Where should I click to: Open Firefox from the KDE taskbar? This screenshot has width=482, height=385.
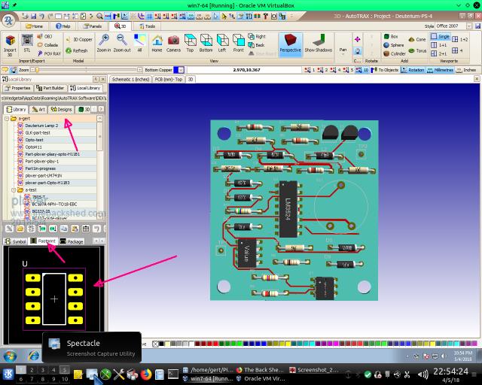point(145,374)
